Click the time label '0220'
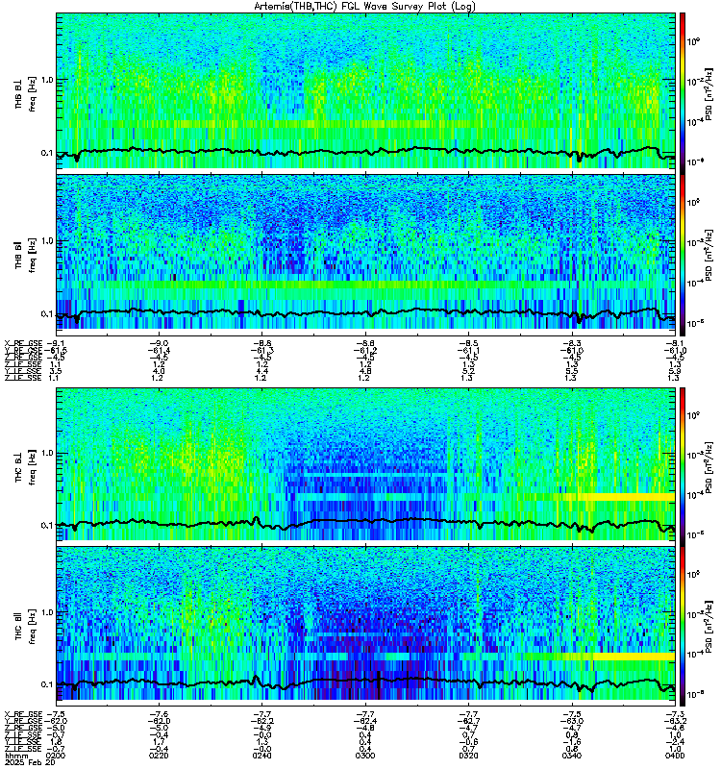 click(158, 756)
